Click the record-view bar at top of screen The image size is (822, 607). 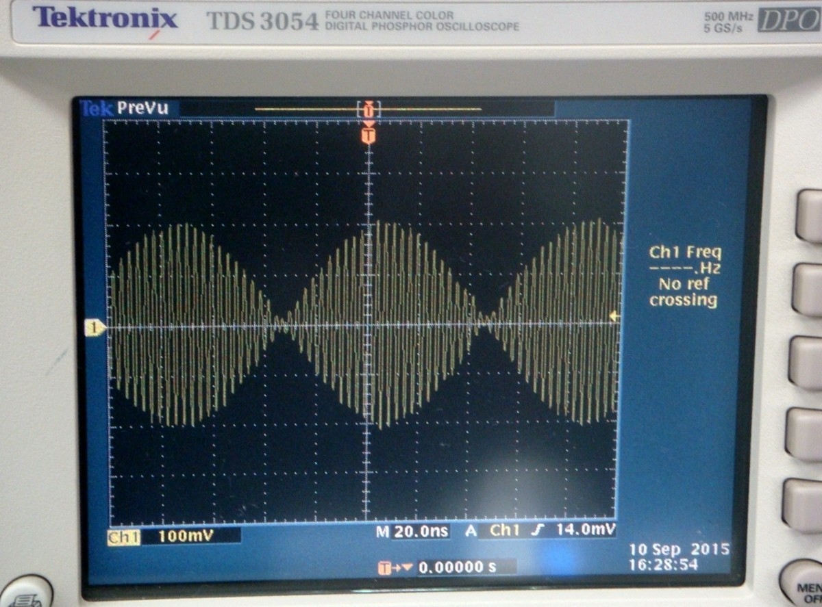pyautogui.click(x=369, y=109)
